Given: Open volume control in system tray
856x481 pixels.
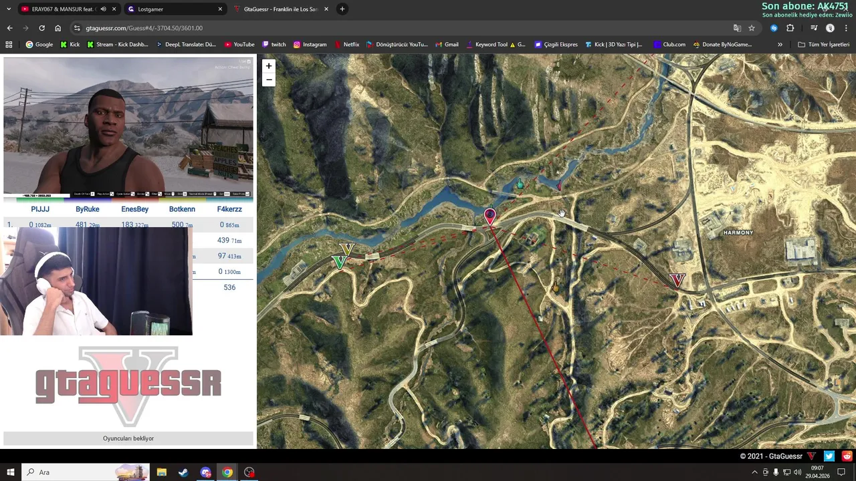Looking at the screenshot, I should 797,472.
